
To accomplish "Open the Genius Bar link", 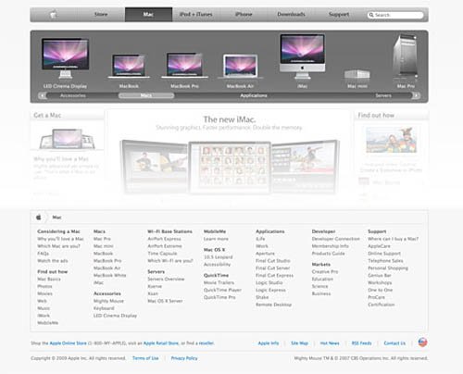I will coord(380,275).
